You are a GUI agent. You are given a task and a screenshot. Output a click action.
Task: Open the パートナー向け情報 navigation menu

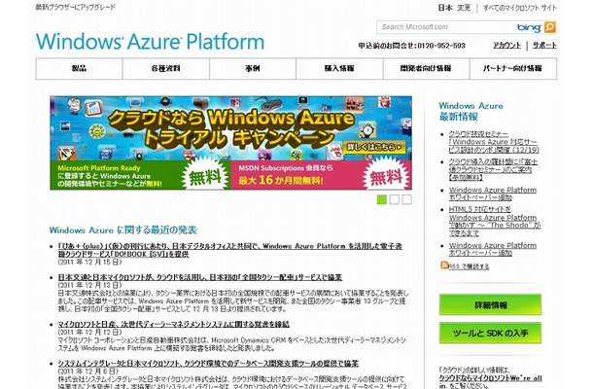[513, 68]
